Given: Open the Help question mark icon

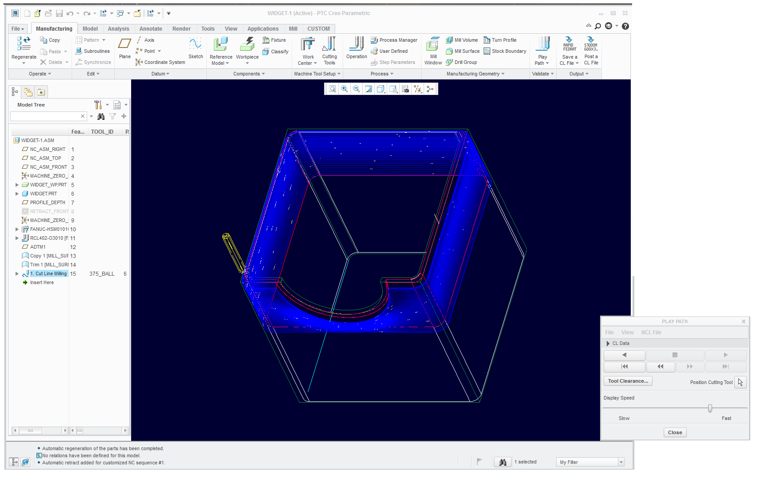Looking at the screenshot, I should [x=625, y=26].
